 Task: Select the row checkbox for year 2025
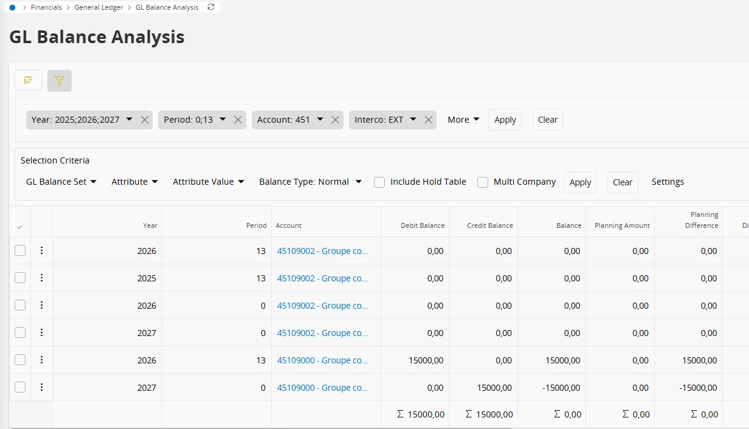coord(20,278)
